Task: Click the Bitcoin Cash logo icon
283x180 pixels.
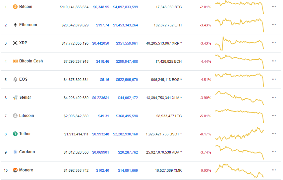Action: tap(15, 61)
